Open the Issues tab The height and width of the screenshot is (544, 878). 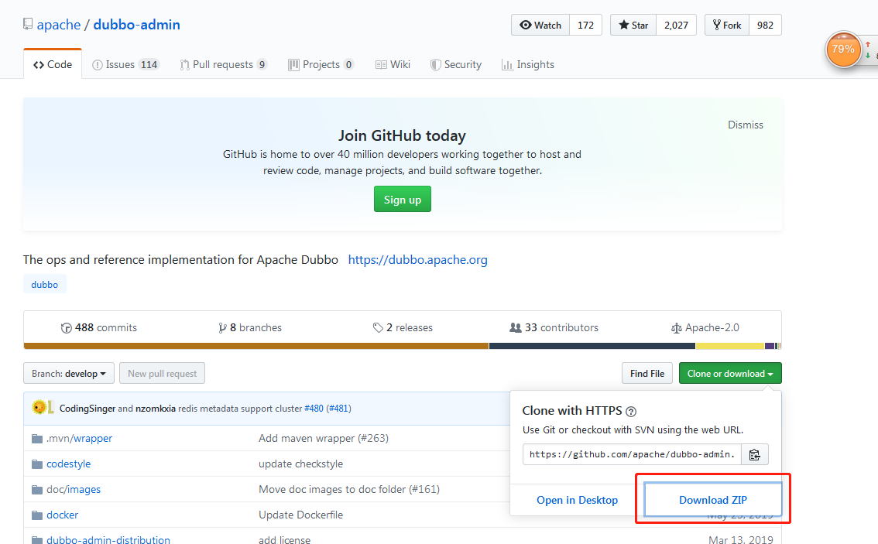(126, 64)
